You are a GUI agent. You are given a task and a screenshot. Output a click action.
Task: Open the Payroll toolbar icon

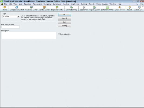pos(130,8)
